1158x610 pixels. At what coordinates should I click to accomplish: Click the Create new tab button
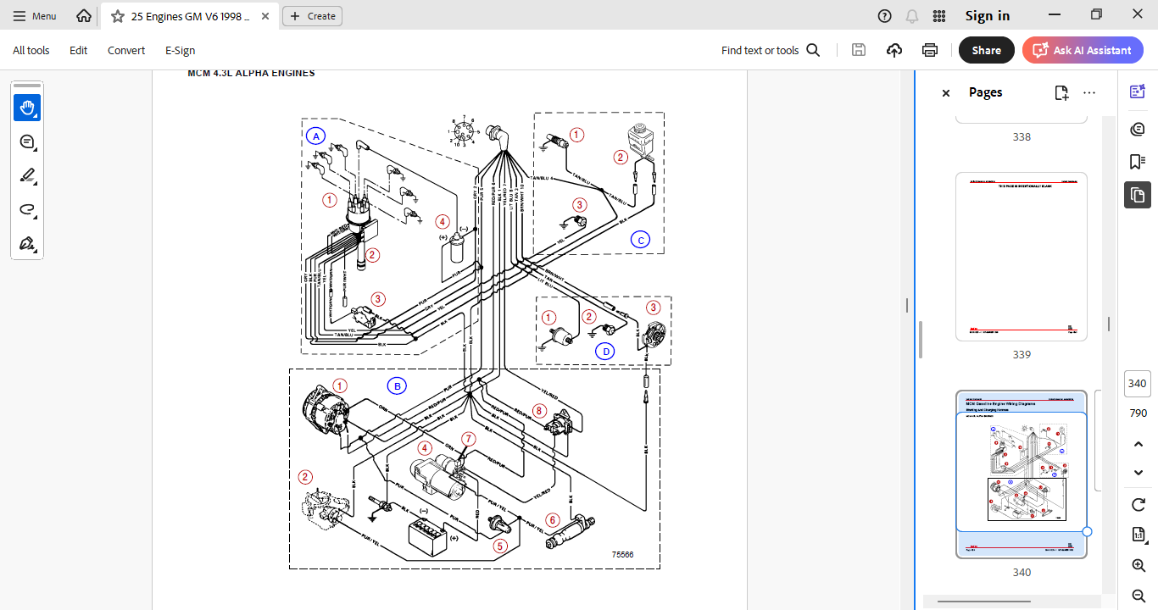coord(312,16)
